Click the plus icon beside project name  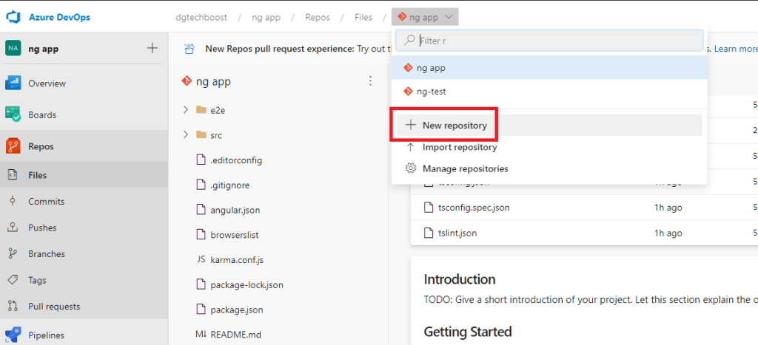pos(152,48)
